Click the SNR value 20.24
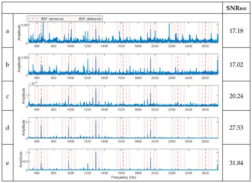 [x=236, y=96]
